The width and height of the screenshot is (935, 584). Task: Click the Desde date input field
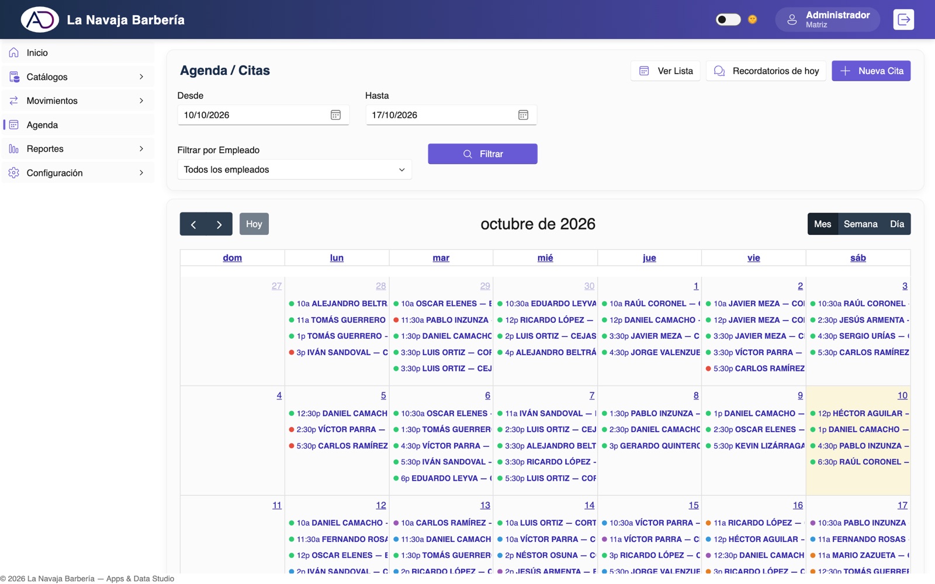click(x=264, y=115)
